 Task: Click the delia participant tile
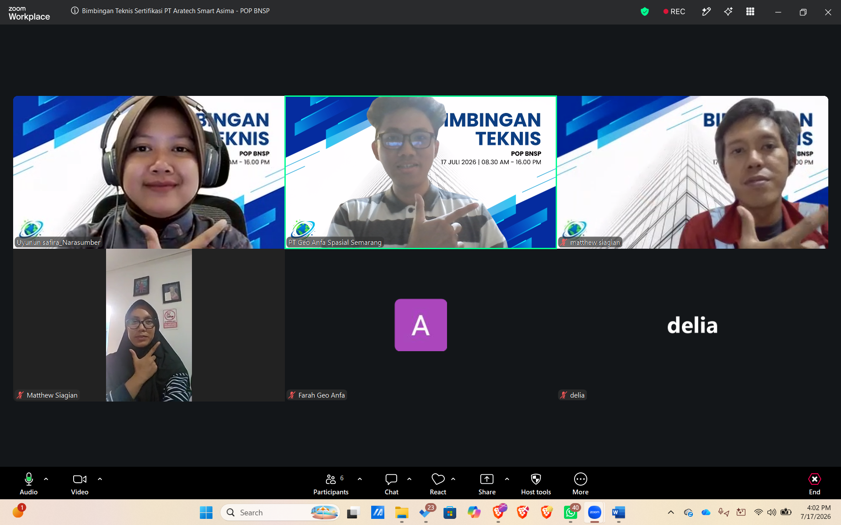click(x=692, y=325)
